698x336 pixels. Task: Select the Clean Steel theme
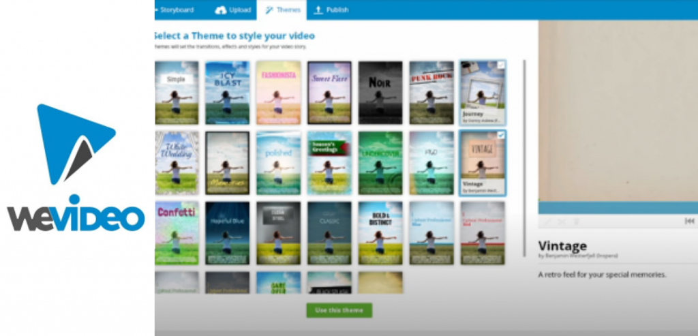pyautogui.click(x=279, y=233)
